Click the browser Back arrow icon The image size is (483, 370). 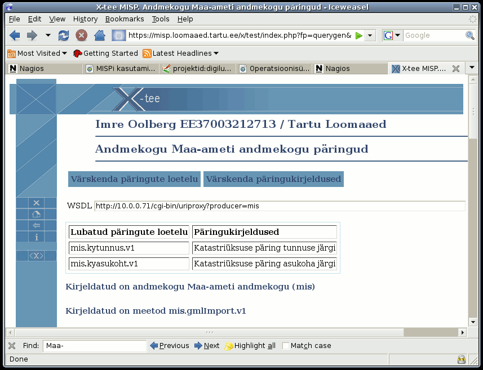15,35
